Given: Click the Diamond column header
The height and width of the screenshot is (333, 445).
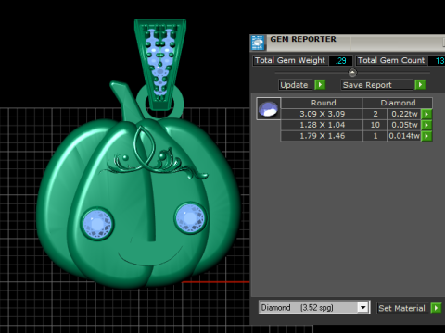Looking at the screenshot, I should 398,103.
